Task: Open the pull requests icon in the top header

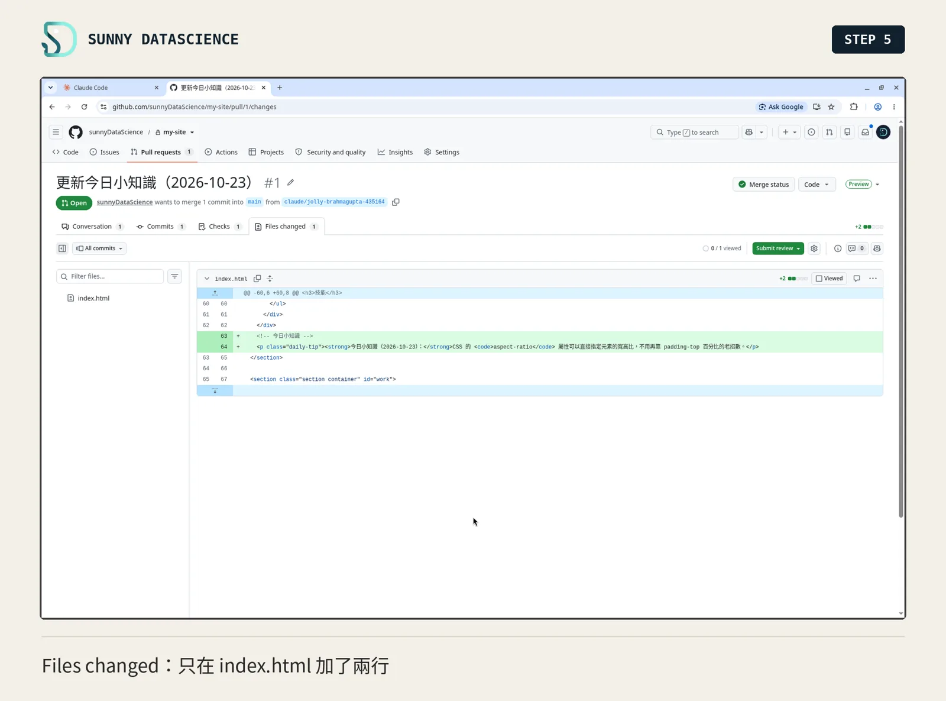Action: [x=829, y=132]
